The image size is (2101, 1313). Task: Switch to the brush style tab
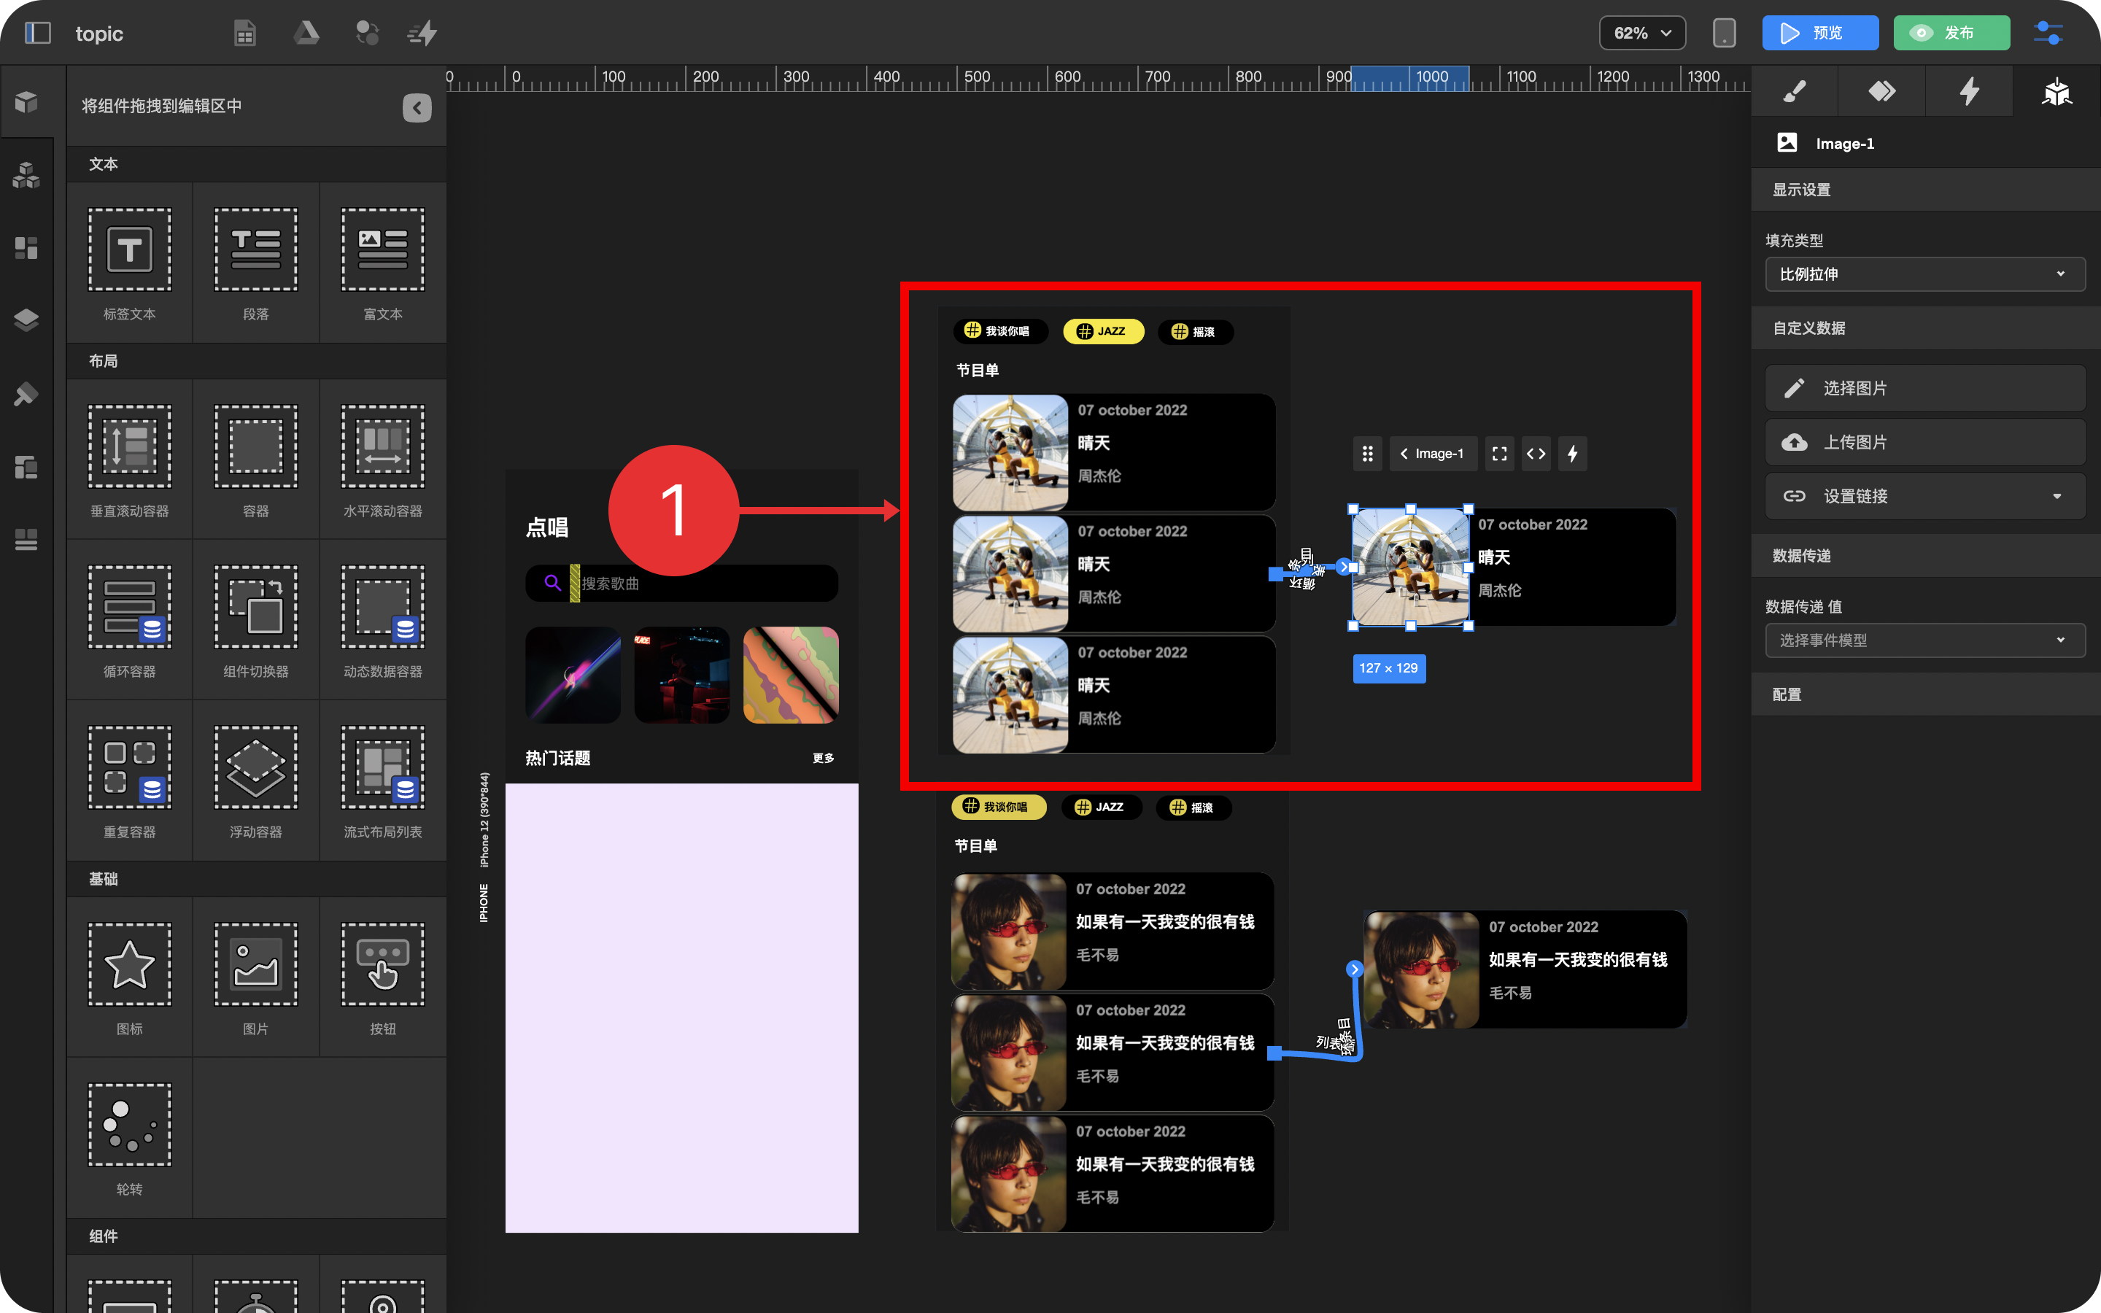1795,91
